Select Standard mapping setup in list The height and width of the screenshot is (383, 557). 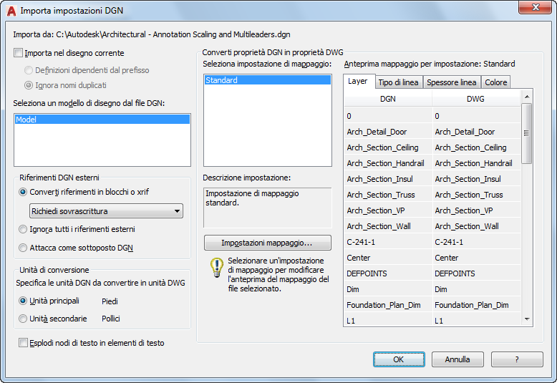coord(267,81)
